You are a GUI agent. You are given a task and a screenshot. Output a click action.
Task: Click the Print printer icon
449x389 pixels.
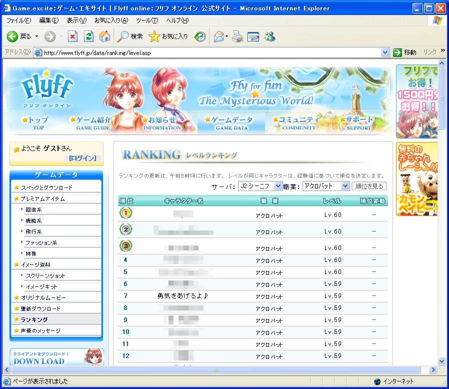point(237,36)
